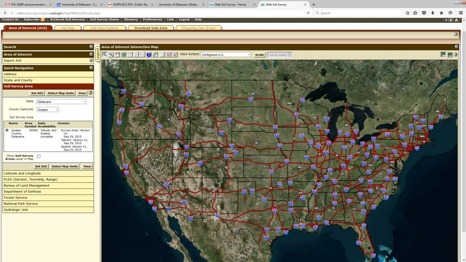Viewport: 466px width, 262px height.
Task: Click the largest text size icon
Action: coord(456,20)
